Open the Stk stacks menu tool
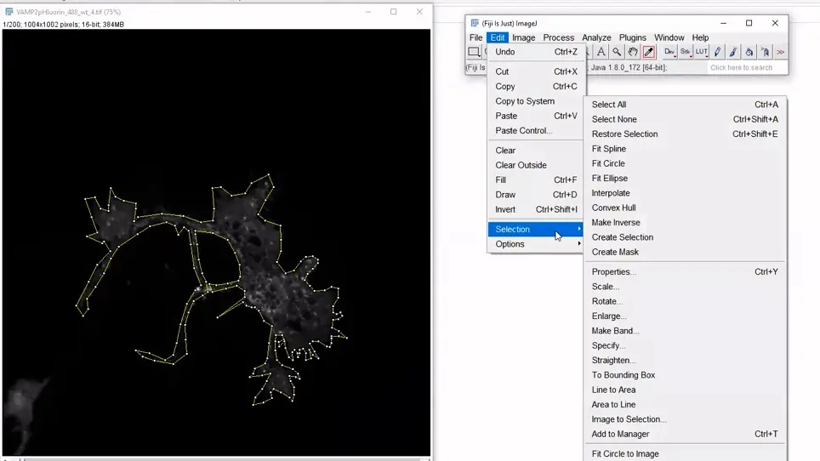 coord(686,52)
